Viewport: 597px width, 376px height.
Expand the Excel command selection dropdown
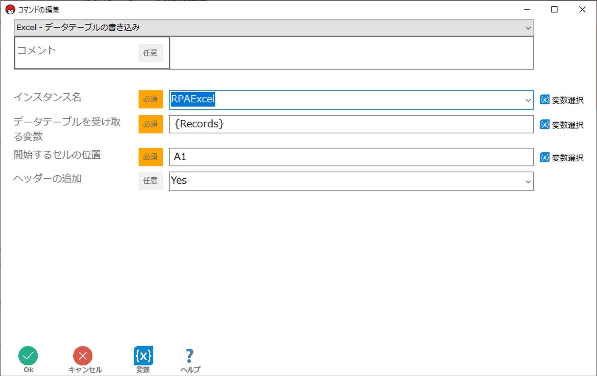[x=528, y=28]
